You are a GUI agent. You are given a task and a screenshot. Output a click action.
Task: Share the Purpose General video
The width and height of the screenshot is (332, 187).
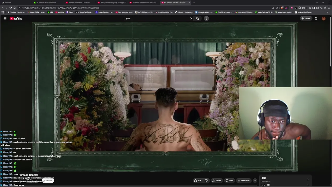pos(217,181)
